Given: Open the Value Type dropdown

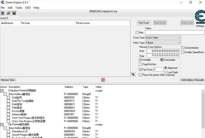Looking at the screenshot, I should pyautogui.click(x=163, y=43).
